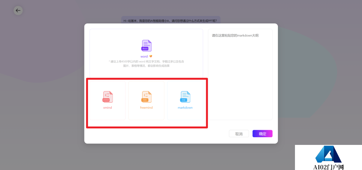The image size is (362, 170).
Task: Select the xmind file icon
Action: pos(108,97)
